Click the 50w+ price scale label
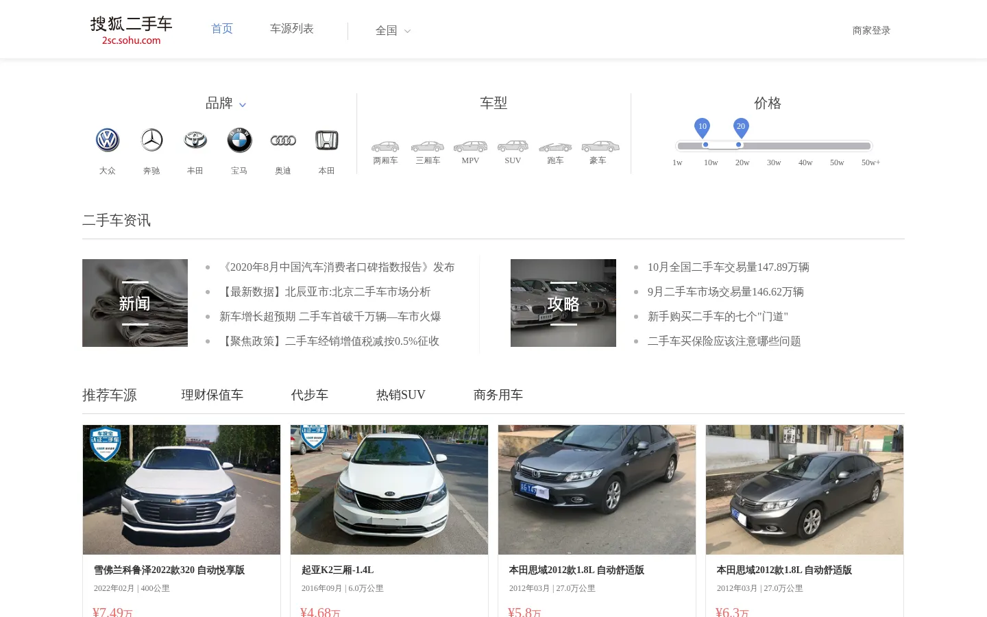The width and height of the screenshot is (987, 617). point(870,162)
